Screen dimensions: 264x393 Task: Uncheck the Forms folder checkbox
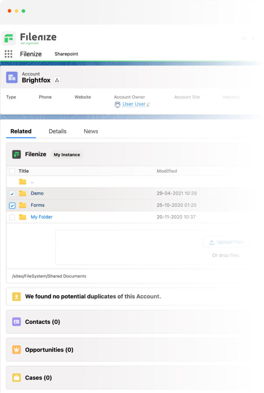[12, 206]
